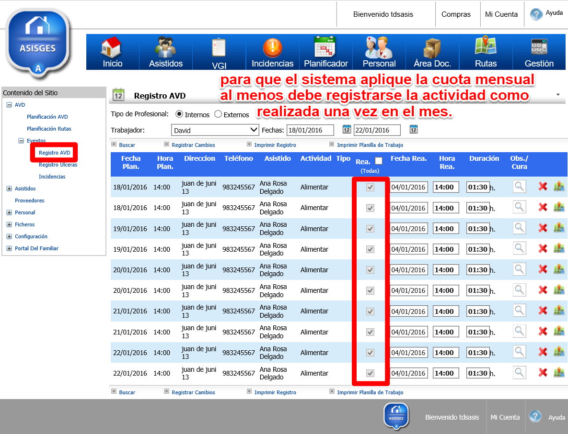568x434 pixels.
Task: Open the Rutas map icon
Action: pos(485,47)
